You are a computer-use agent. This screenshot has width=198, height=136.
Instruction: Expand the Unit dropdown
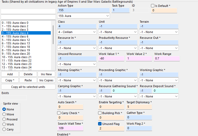pyautogui.click(x=118, y=32)
